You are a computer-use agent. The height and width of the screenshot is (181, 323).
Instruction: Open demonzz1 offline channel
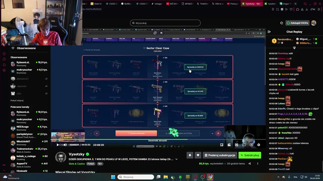click(29, 79)
